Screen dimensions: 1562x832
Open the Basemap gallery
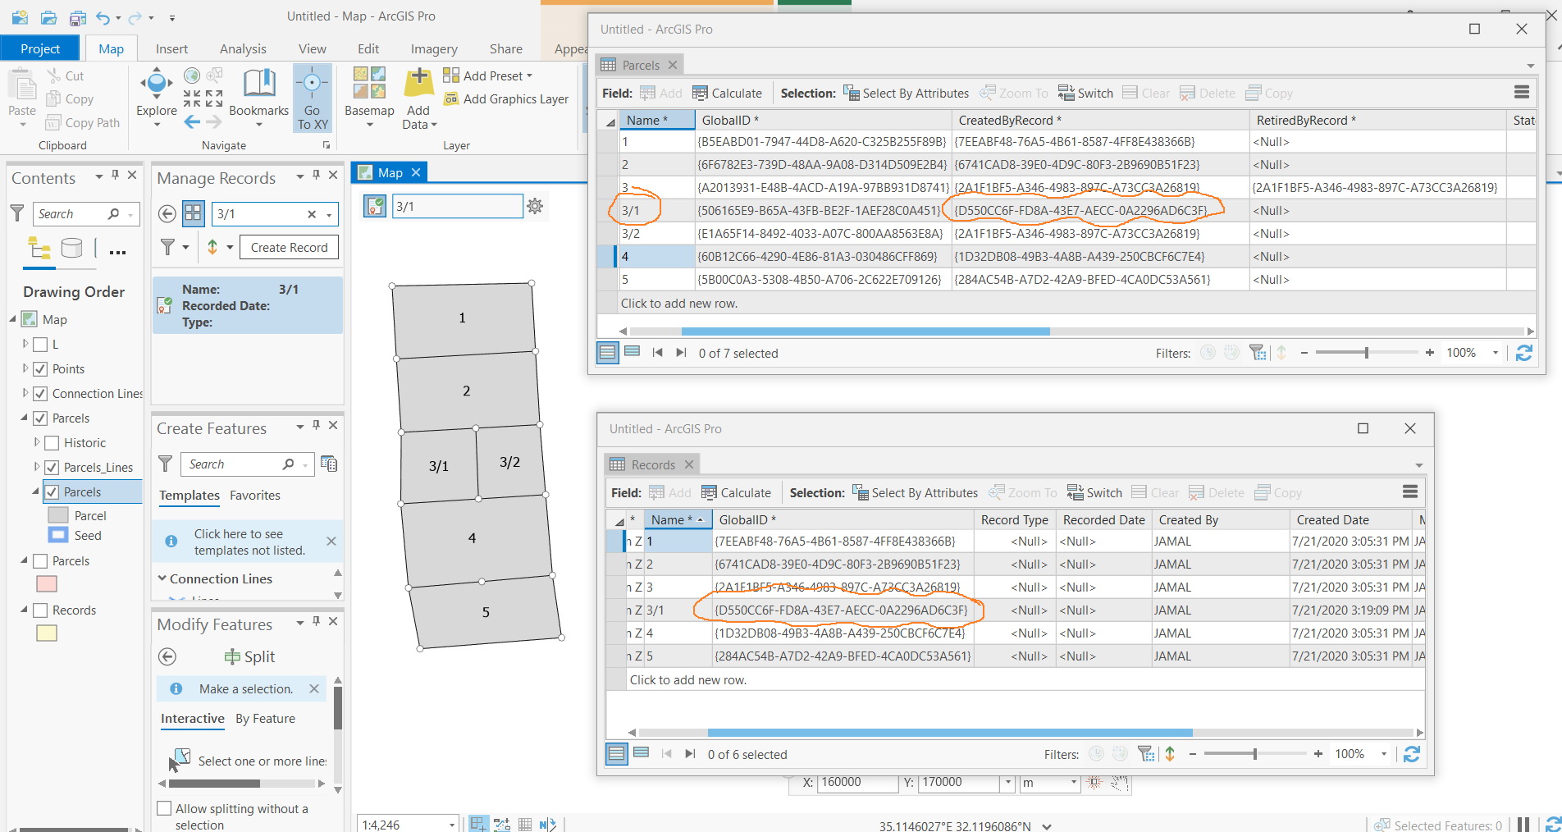[369, 92]
